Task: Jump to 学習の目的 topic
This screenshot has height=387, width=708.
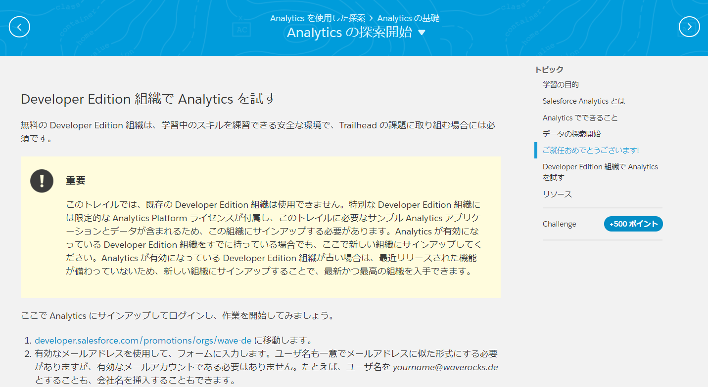Action: tap(561, 85)
